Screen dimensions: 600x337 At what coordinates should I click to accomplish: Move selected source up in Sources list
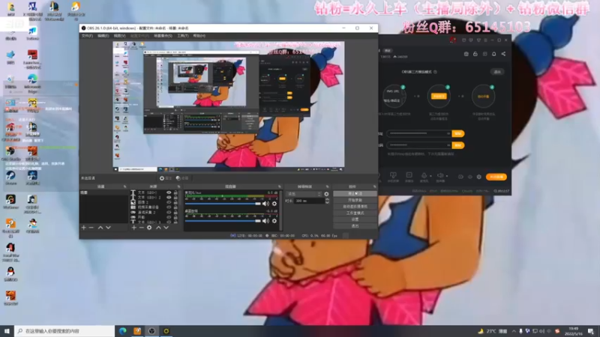[158, 228]
